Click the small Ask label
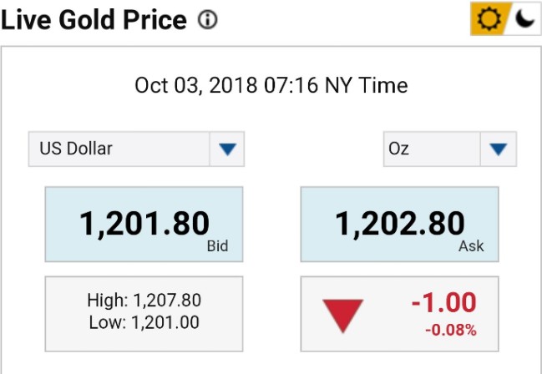This screenshot has height=374, width=542. click(x=471, y=247)
